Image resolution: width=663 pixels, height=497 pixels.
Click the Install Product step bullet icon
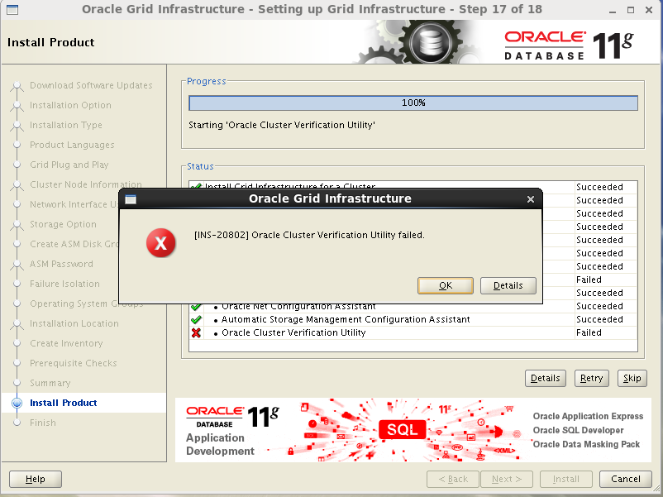pyautogui.click(x=17, y=403)
